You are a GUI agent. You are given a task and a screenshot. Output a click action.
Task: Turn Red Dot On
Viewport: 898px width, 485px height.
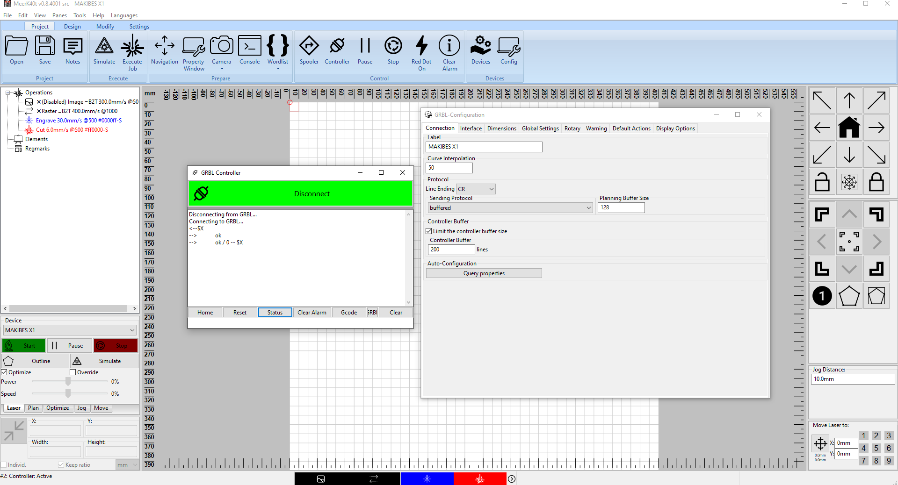pos(421,53)
